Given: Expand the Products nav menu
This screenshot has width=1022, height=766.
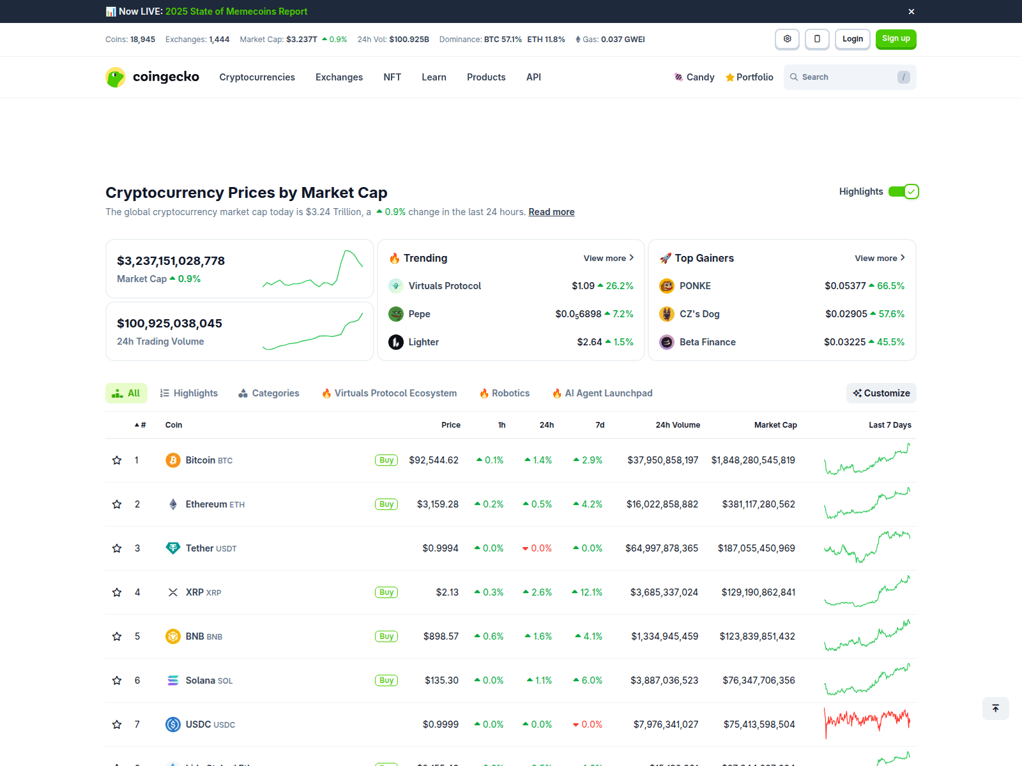Looking at the screenshot, I should 486,77.
